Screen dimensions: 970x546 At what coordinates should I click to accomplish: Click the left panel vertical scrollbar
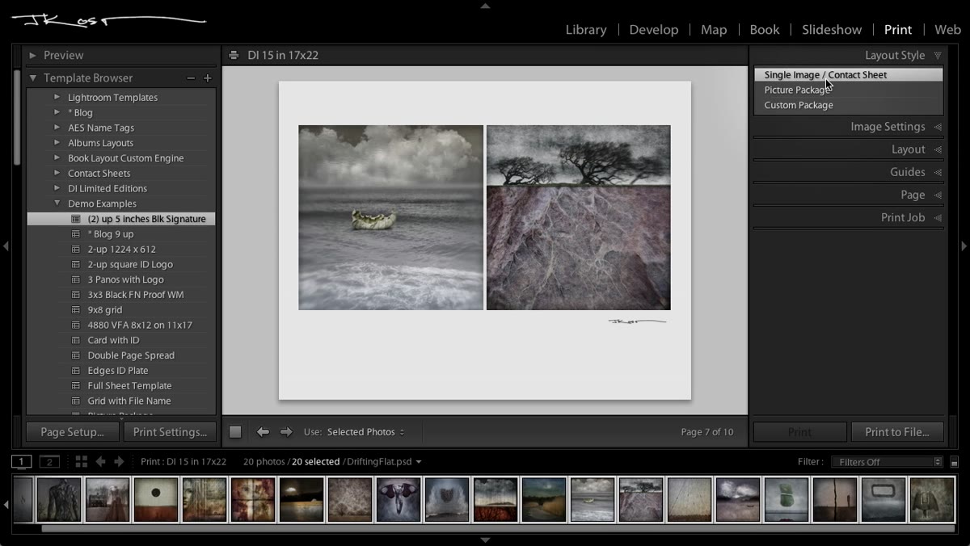pyautogui.click(x=17, y=117)
